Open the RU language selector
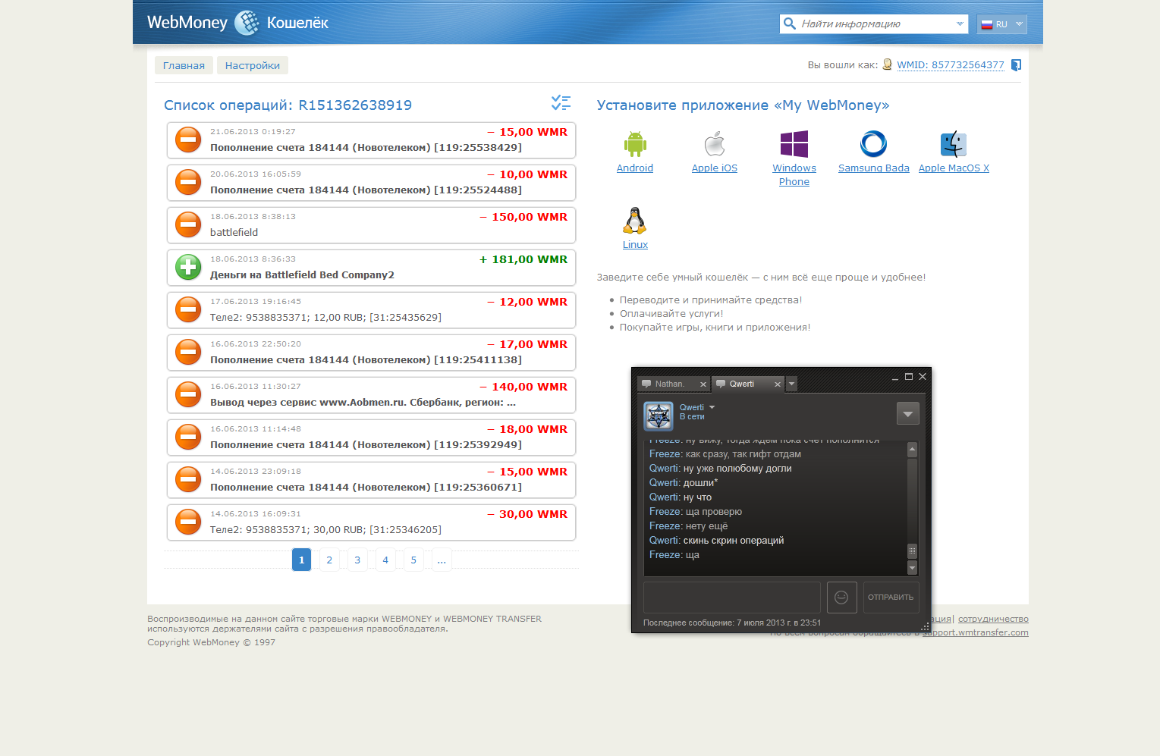Screen dimensions: 1160x756 point(1001,24)
